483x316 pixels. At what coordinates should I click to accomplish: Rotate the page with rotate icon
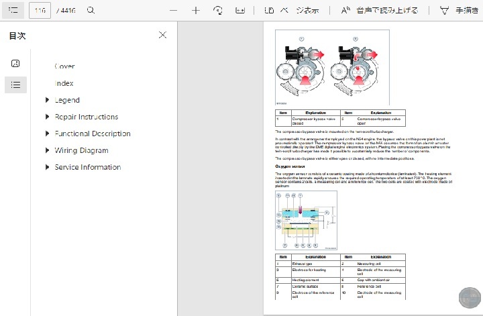[x=218, y=11]
